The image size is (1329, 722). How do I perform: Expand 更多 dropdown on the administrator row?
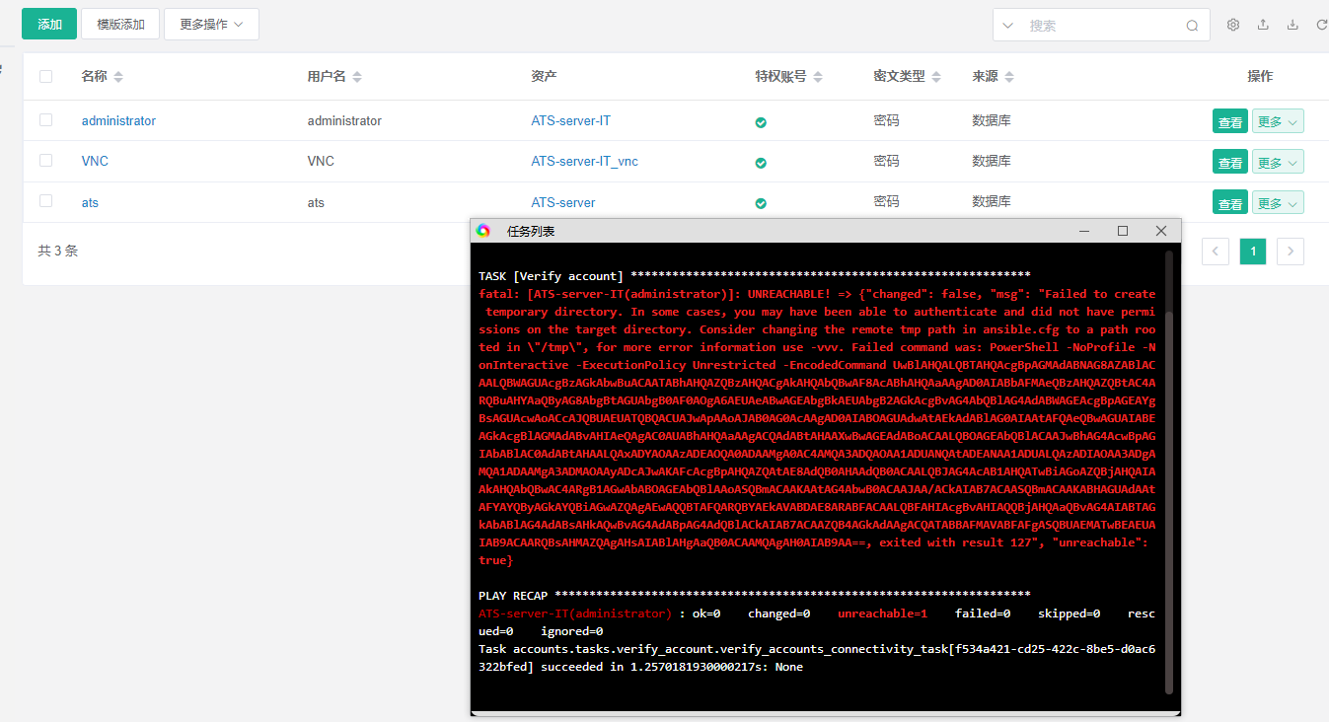click(1277, 120)
